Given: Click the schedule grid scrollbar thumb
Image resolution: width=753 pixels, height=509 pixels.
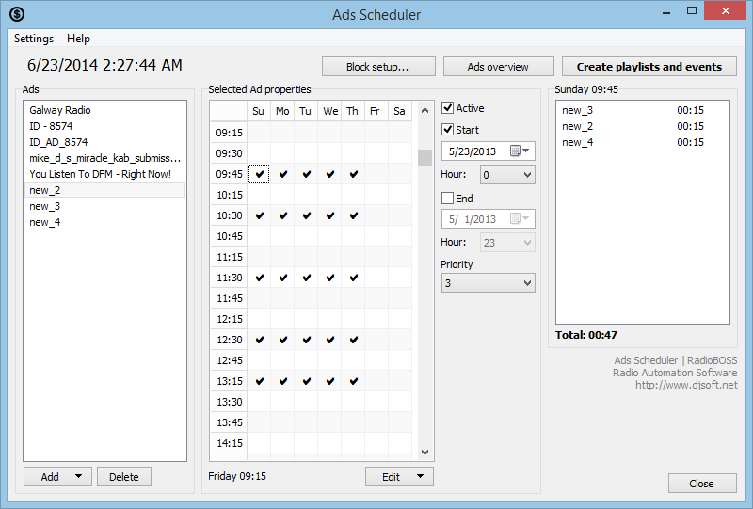Looking at the screenshot, I should (425, 157).
